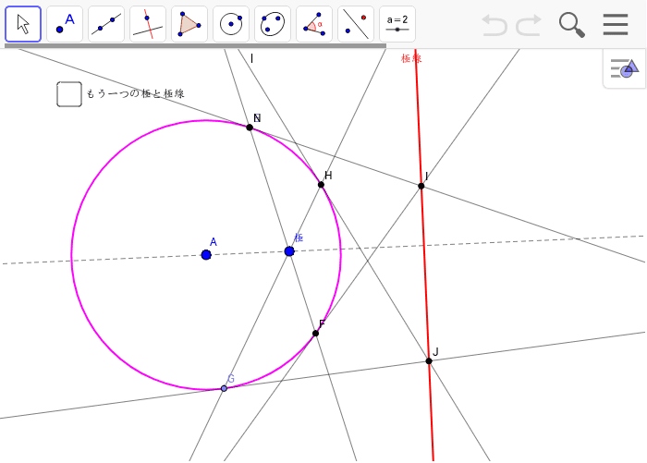This screenshot has height=463, width=647.
Task: Choose the Slider a=2 tool
Action: [397, 24]
